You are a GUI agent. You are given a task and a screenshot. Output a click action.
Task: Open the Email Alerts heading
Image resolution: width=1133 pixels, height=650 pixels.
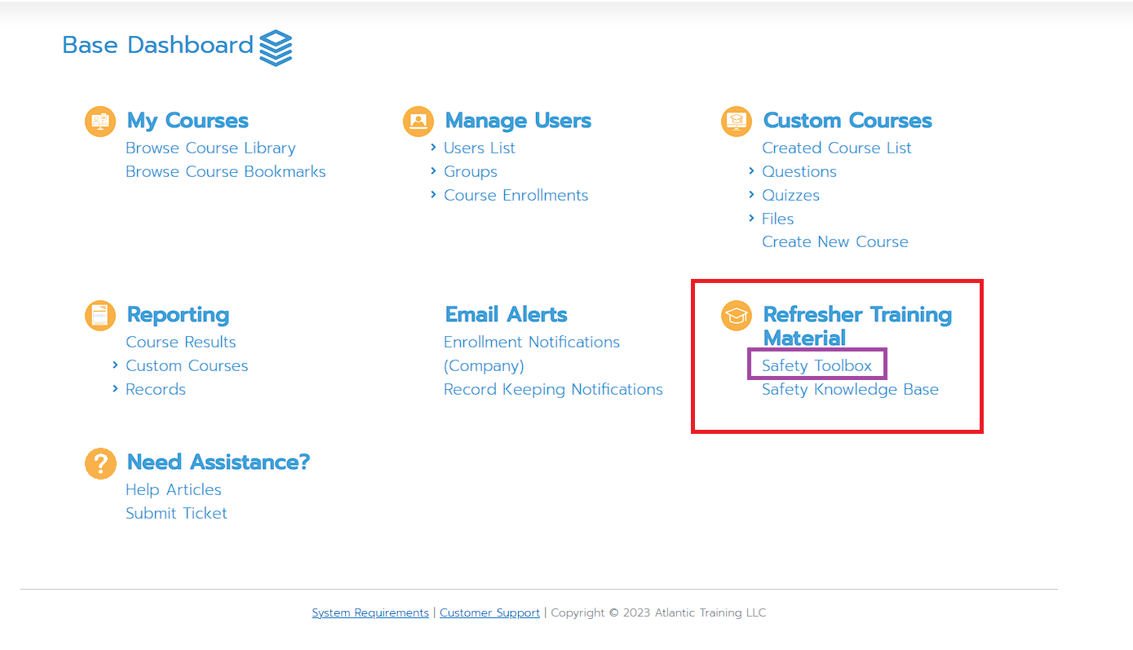[506, 315]
